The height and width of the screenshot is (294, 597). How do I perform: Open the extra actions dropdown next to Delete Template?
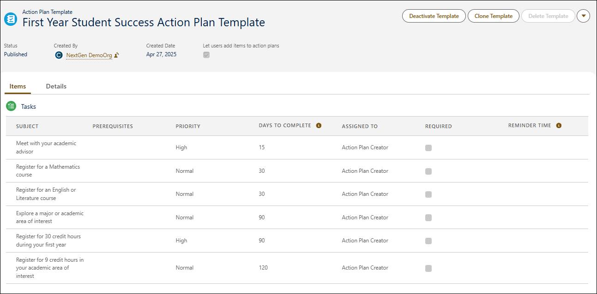583,16
